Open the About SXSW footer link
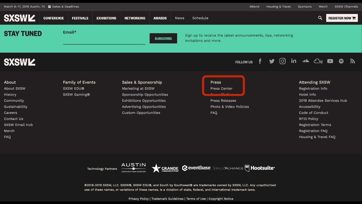Image resolution: width=362 pixels, height=204 pixels. [x=15, y=88]
